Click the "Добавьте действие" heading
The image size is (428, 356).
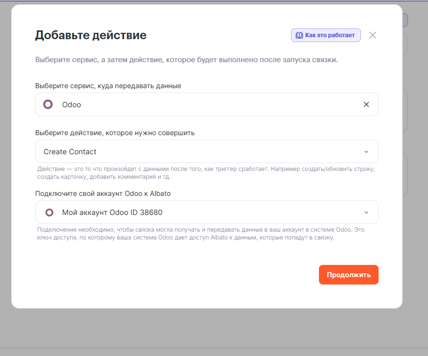(x=90, y=35)
